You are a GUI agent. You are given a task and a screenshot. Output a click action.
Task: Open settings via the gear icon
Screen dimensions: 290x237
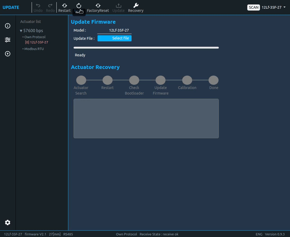(x=8, y=223)
